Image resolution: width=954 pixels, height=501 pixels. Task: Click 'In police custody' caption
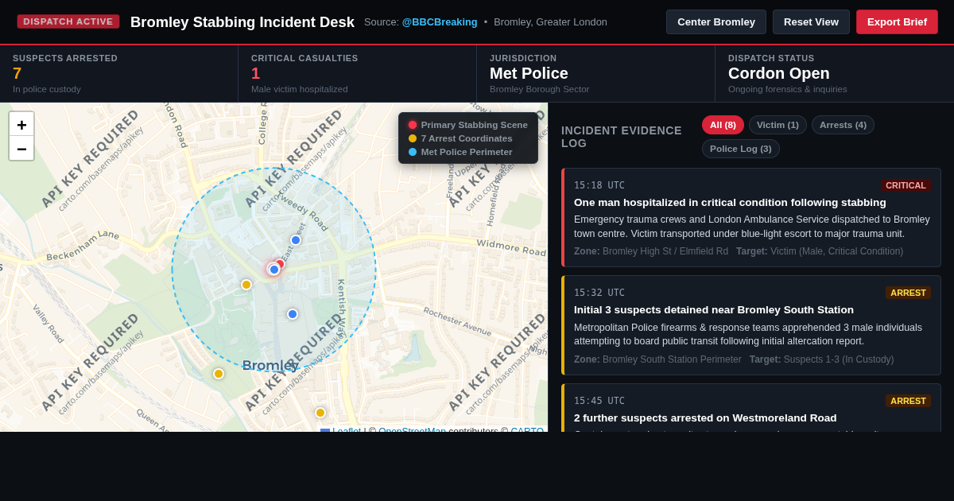coord(47,89)
